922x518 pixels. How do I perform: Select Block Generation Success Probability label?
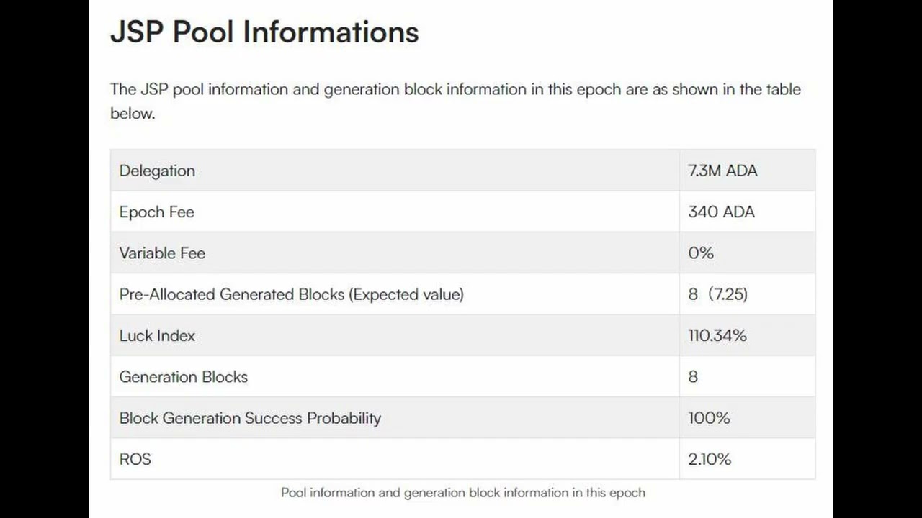point(250,418)
